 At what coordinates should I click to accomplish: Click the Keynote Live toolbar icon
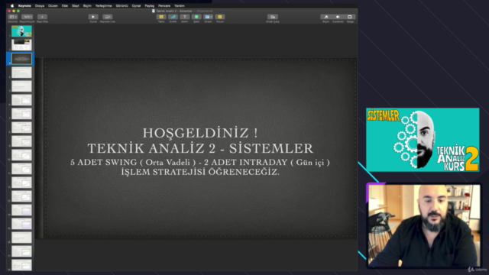[x=107, y=17]
